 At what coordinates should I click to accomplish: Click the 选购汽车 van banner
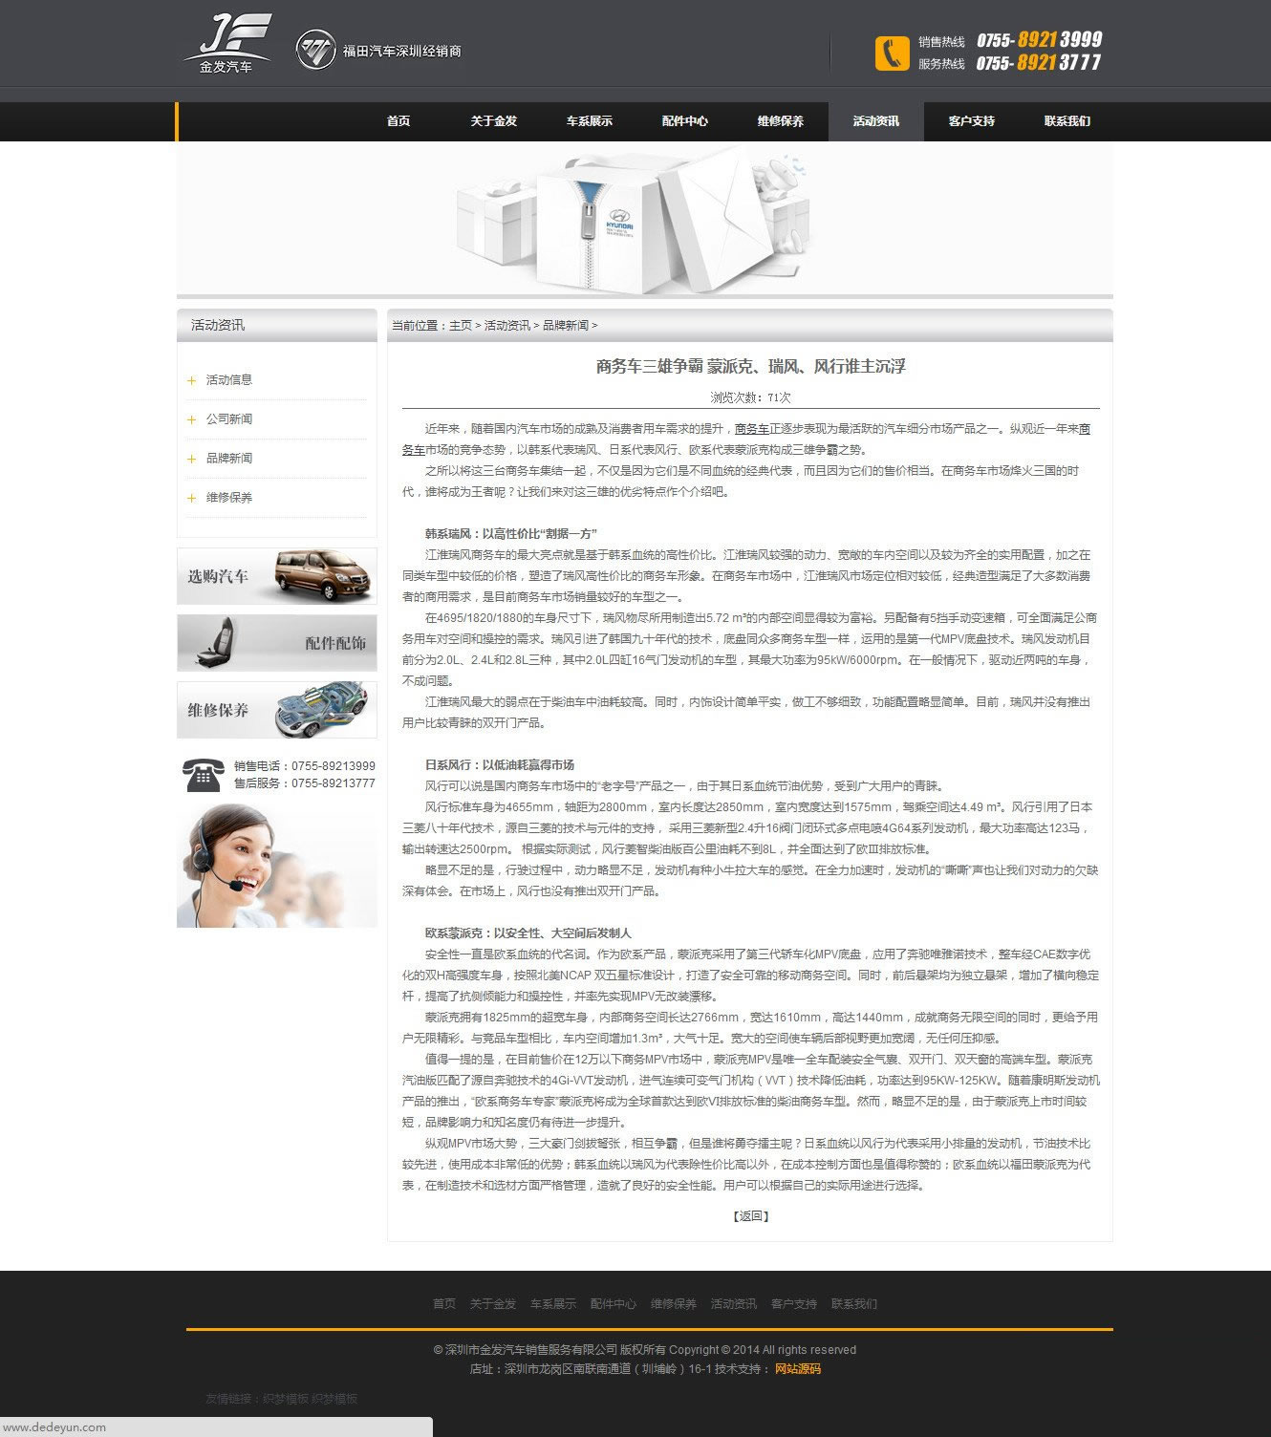277,576
